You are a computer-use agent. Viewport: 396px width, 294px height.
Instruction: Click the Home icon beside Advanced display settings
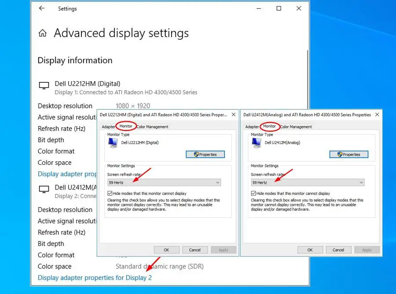pyautogui.click(x=42, y=33)
